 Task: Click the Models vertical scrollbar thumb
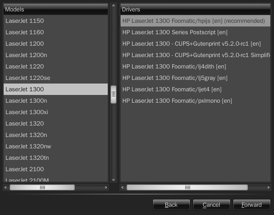coord(113,94)
